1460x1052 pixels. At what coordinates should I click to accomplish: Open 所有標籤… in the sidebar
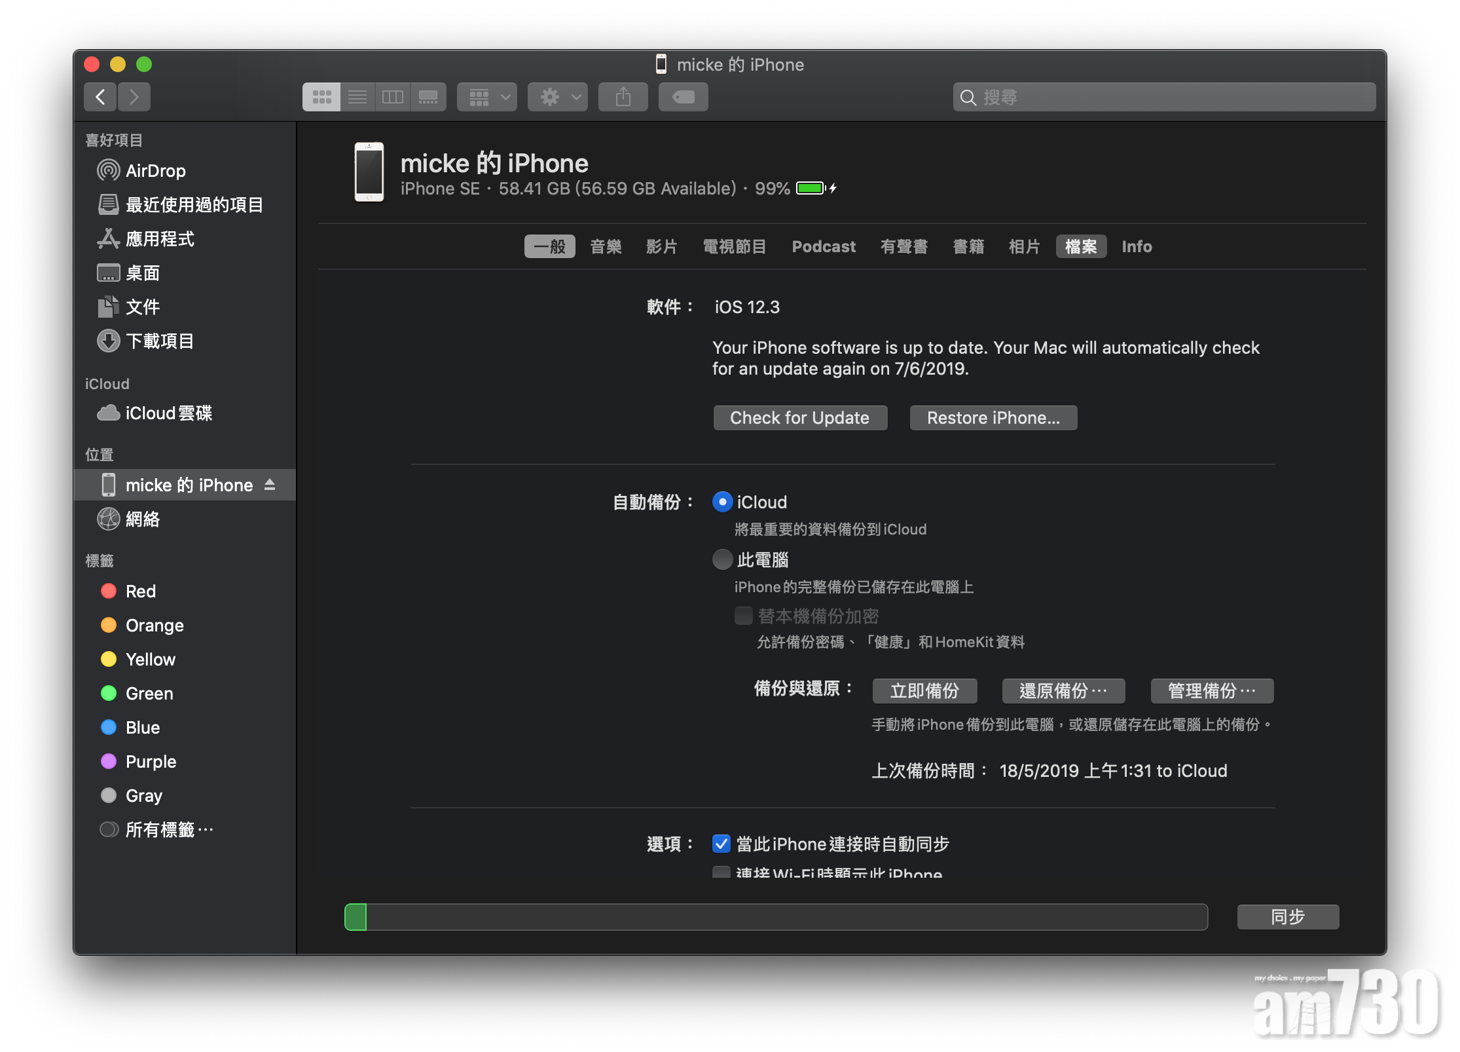tap(169, 830)
